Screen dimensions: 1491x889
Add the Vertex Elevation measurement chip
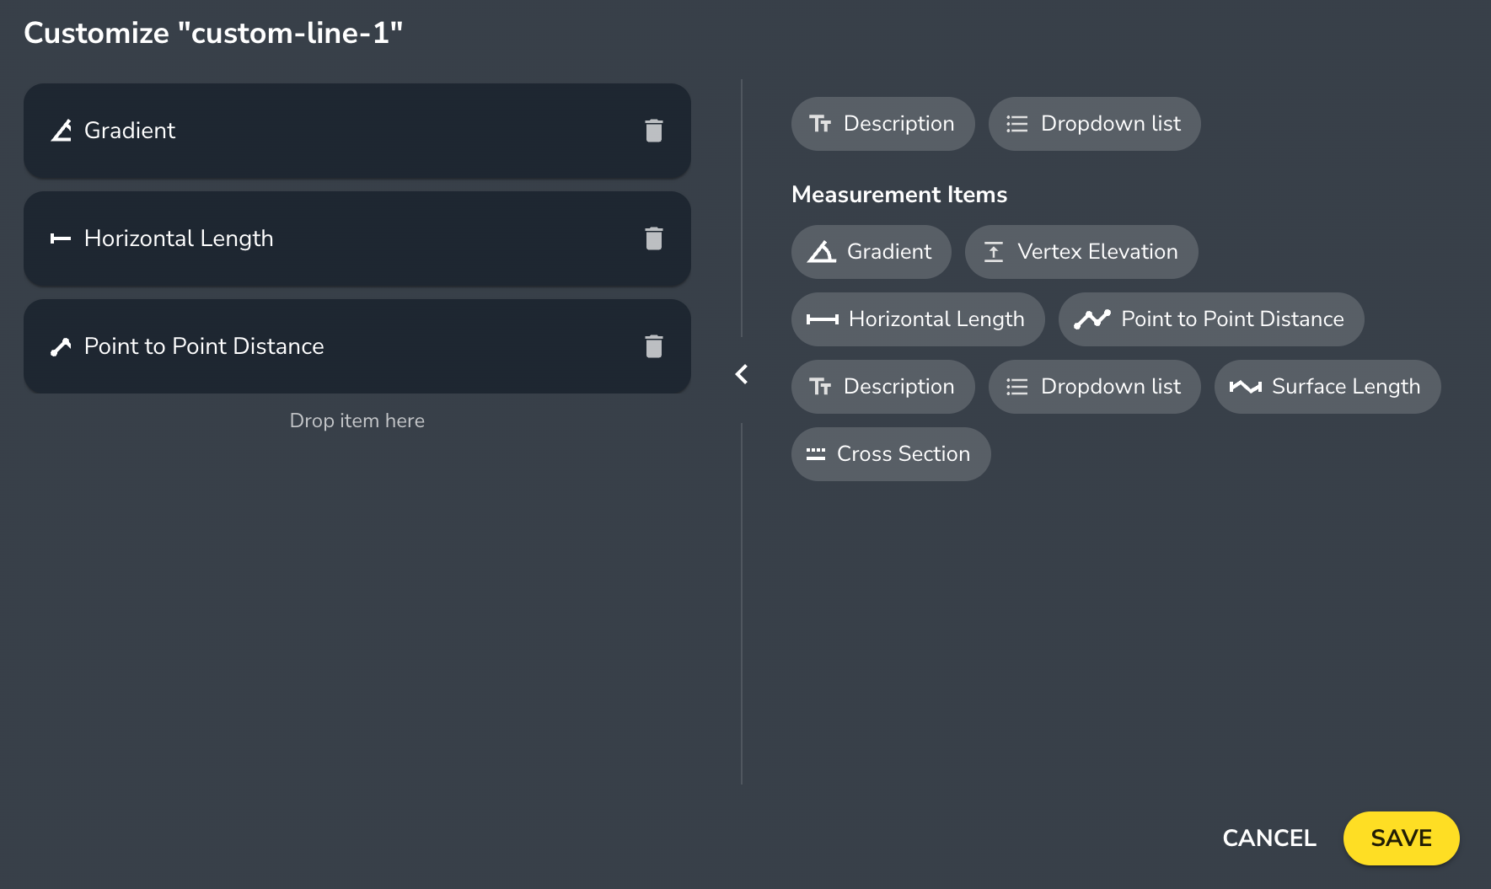[x=1081, y=252]
